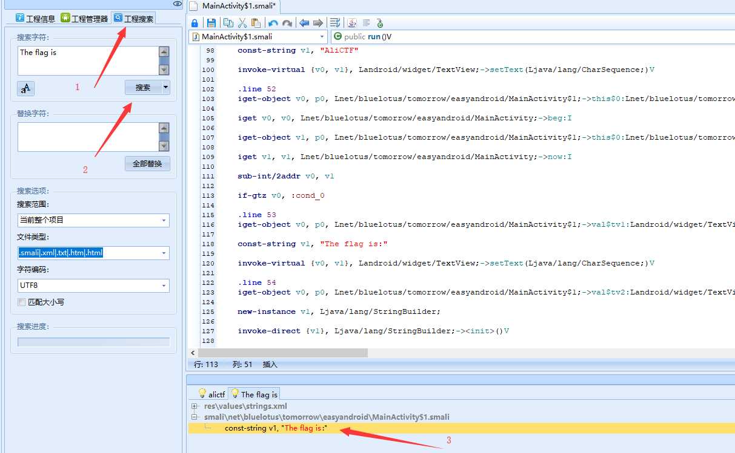Toggle the eye icon atop left panel

coord(177,4)
